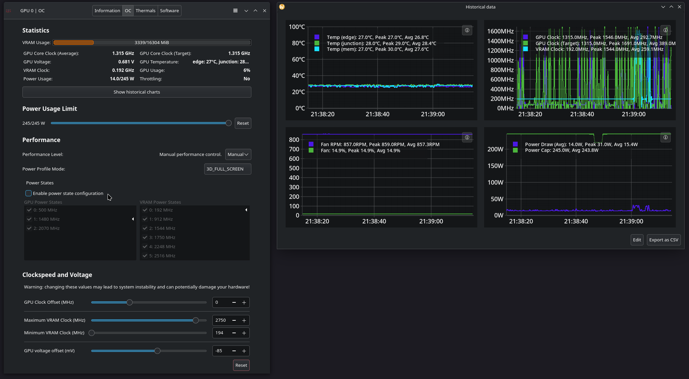Enable power state configuration checkbox
689x379 pixels.
[x=28, y=193]
